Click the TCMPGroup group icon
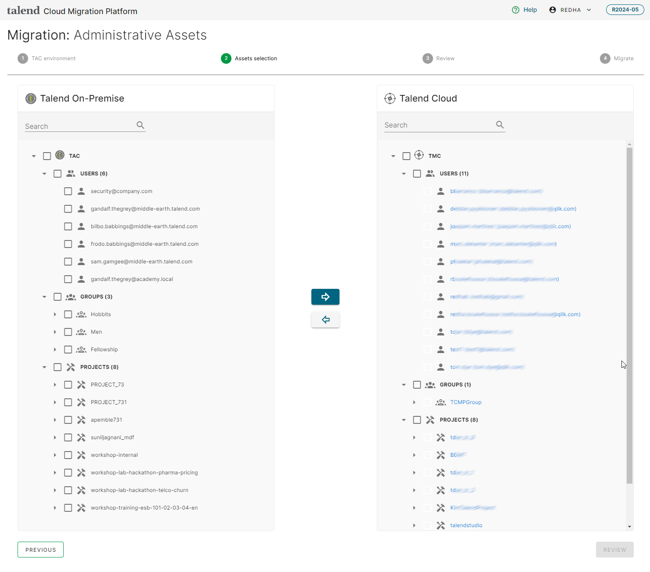Screen dimensions: 650x572 [441, 402]
